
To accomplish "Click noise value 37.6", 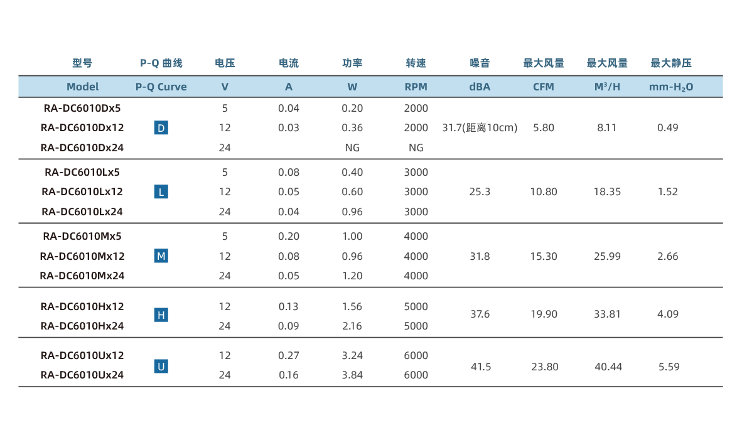I will (480, 314).
